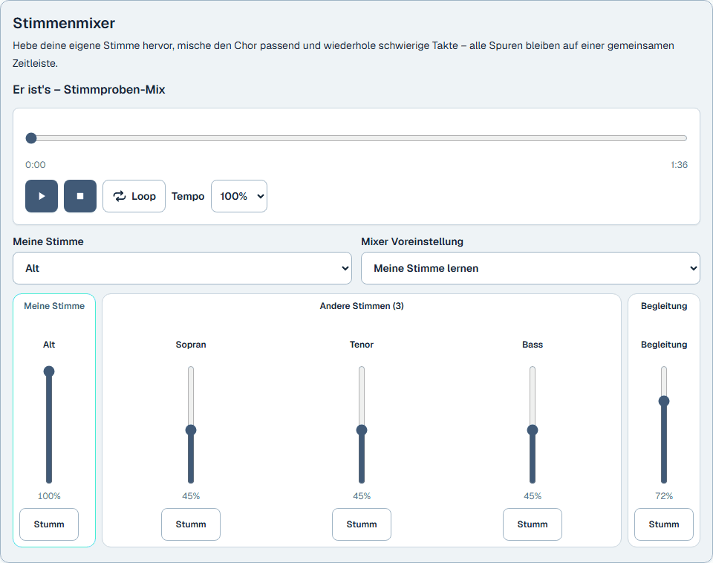Screen dimensions: 713x563
Task: Click the middle of the playback timeline
Action: (x=356, y=138)
